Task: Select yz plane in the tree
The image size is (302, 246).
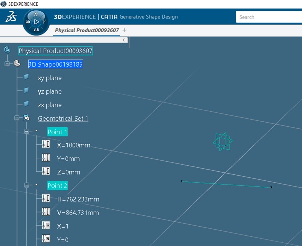Action: [50, 91]
